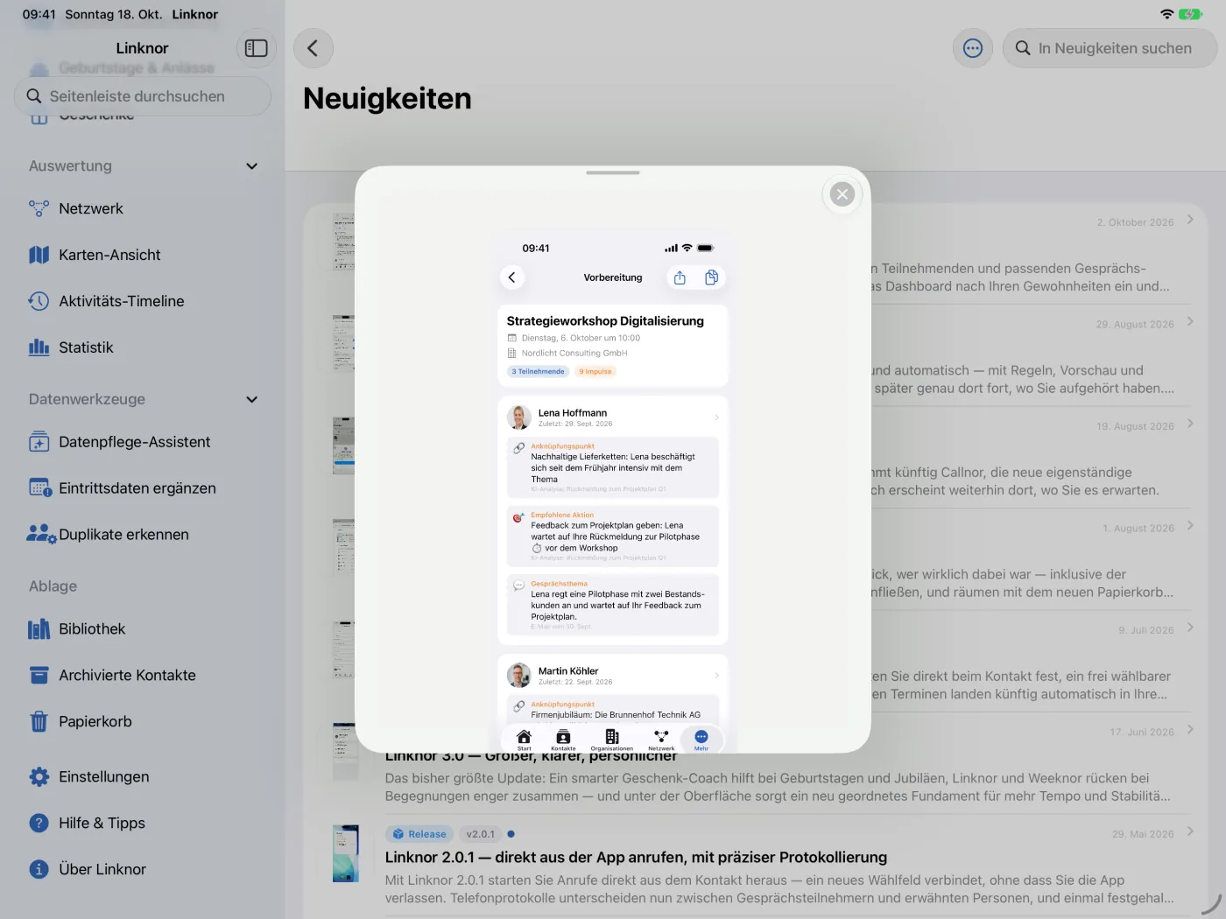This screenshot has width=1226, height=919.
Task: Open the Martin Köhler contact row
Action: click(x=613, y=676)
